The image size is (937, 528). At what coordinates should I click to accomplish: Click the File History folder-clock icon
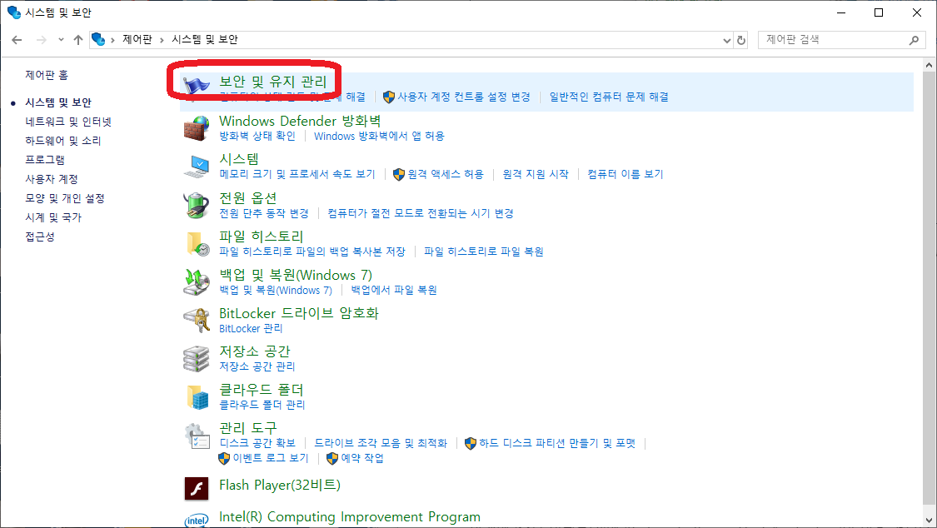coord(197,244)
